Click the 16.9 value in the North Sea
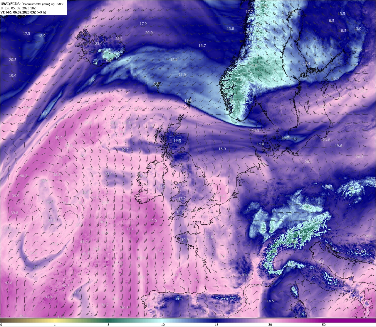 tap(222, 149)
